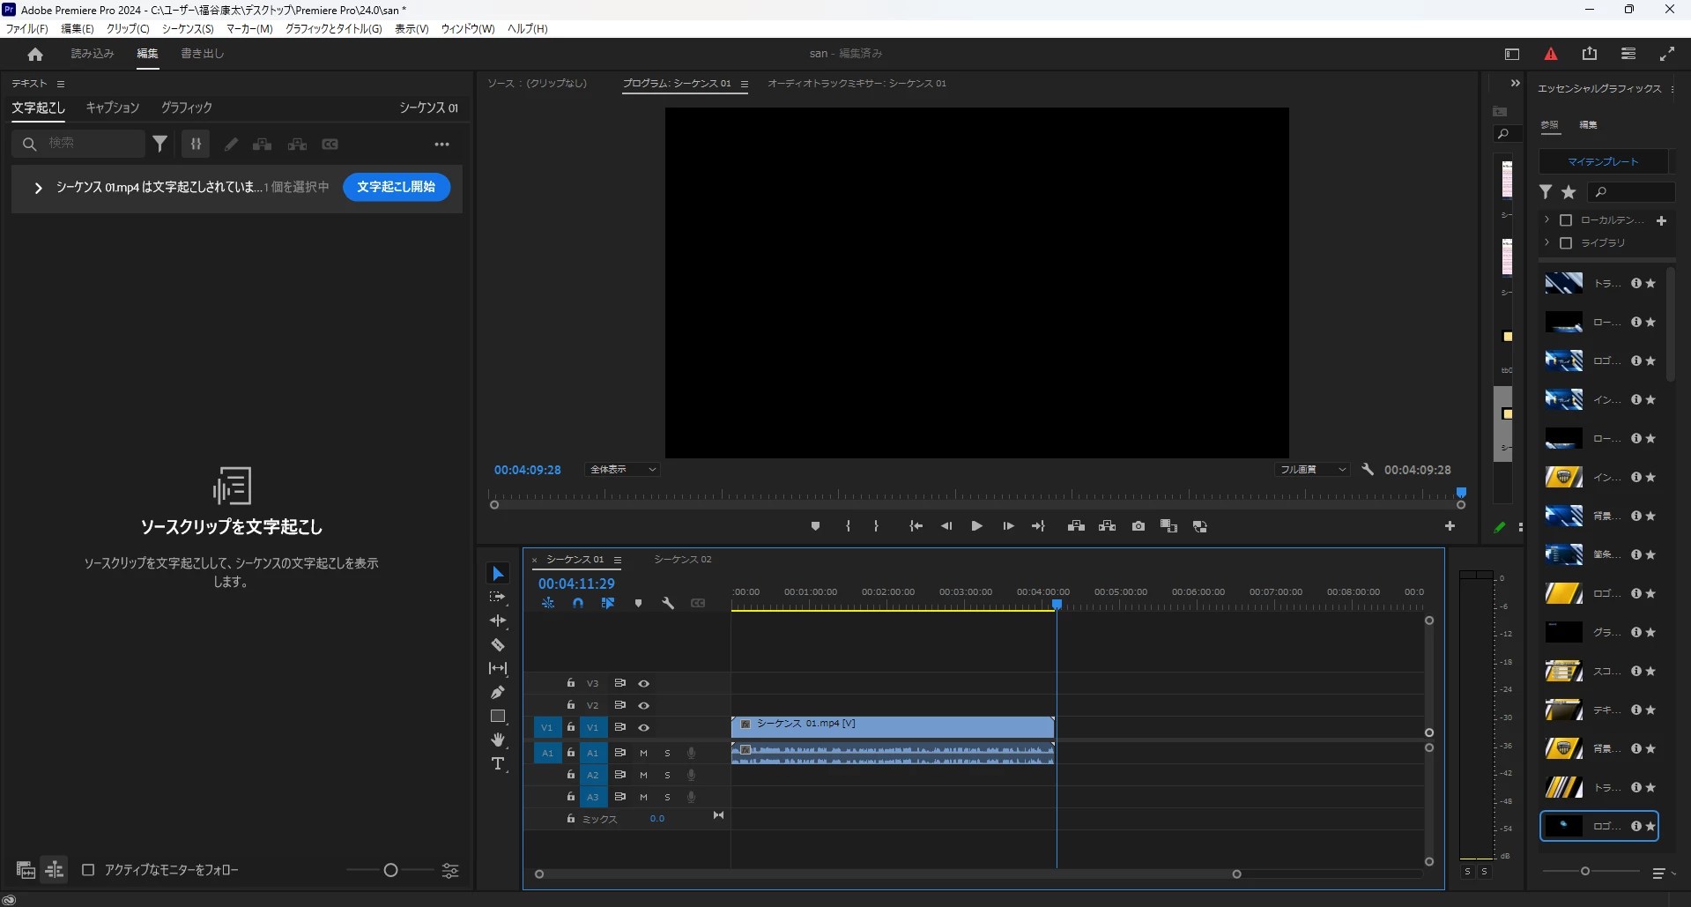Open the 全体表示 zoom level dropdown
1691x907 pixels.
pyautogui.click(x=622, y=470)
